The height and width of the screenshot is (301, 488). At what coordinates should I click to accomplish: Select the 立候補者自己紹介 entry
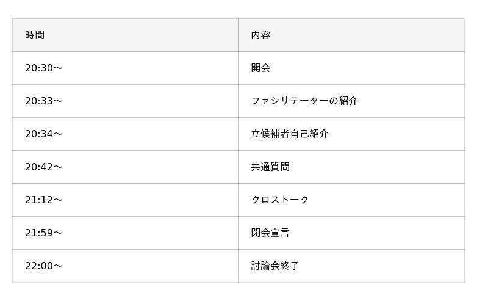pos(290,134)
